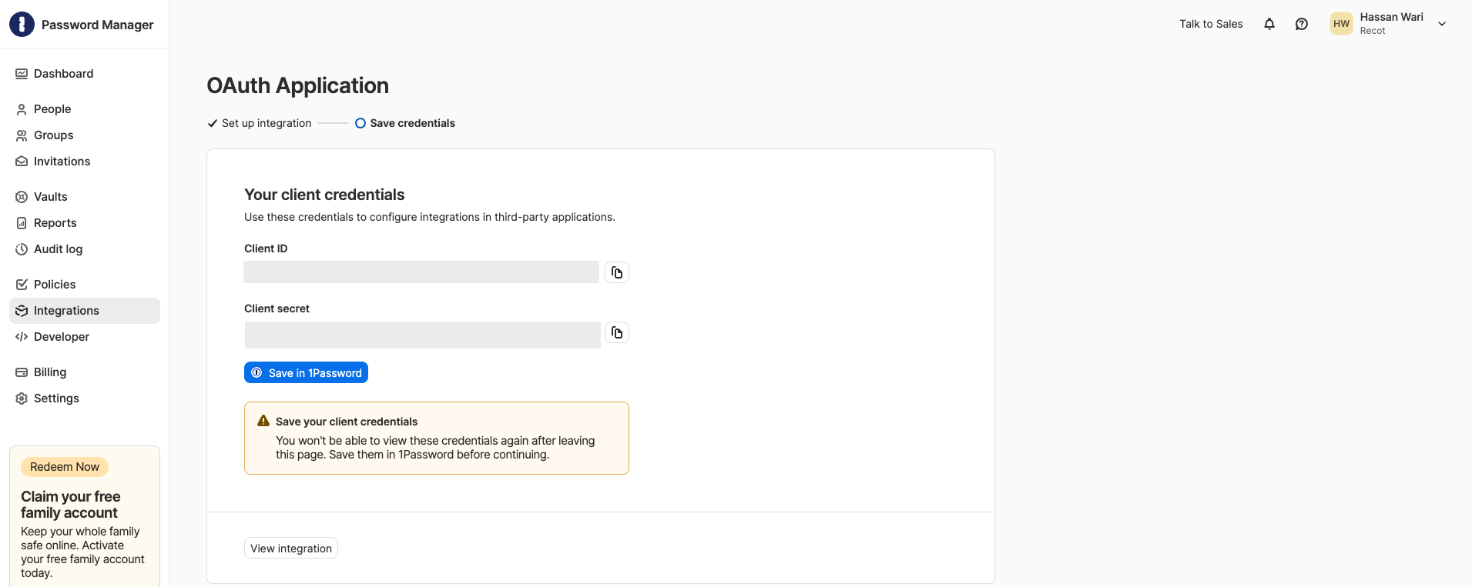Click into the Client ID field
This screenshot has height=587, width=1472.
click(x=421, y=272)
